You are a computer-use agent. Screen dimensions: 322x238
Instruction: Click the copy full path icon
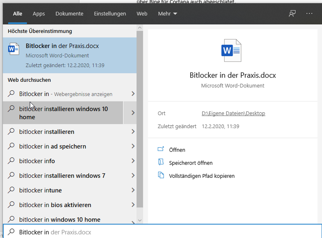tap(161, 175)
